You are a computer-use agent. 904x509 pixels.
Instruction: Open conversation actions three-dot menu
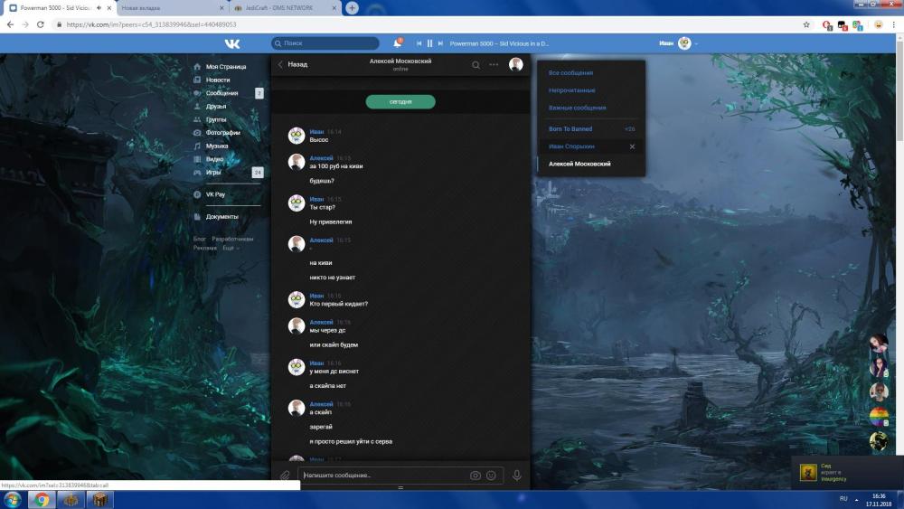(494, 64)
